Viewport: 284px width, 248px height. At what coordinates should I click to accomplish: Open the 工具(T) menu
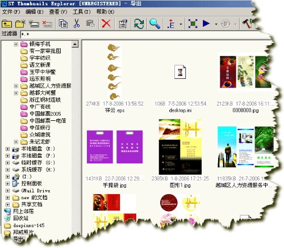pyautogui.click(x=82, y=12)
